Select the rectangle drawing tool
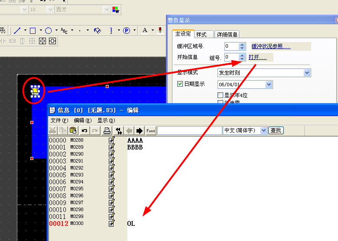Screen dimensions: 338x241 tap(32, 30)
